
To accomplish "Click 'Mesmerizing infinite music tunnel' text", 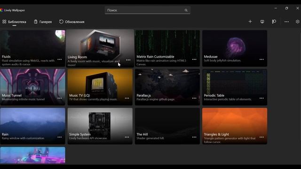I will 23,99.
